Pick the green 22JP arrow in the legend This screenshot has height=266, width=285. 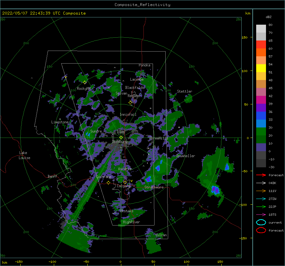(261, 207)
